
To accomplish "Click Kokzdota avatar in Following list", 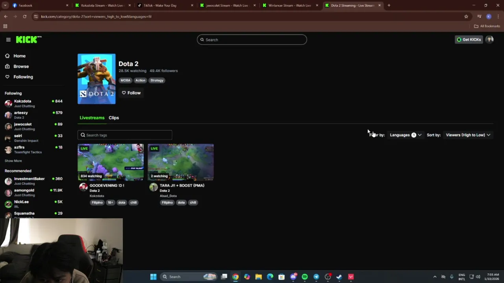I will [x=8, y=103].
